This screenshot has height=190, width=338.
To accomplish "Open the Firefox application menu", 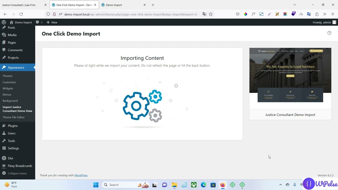I will tap(333, 14).
